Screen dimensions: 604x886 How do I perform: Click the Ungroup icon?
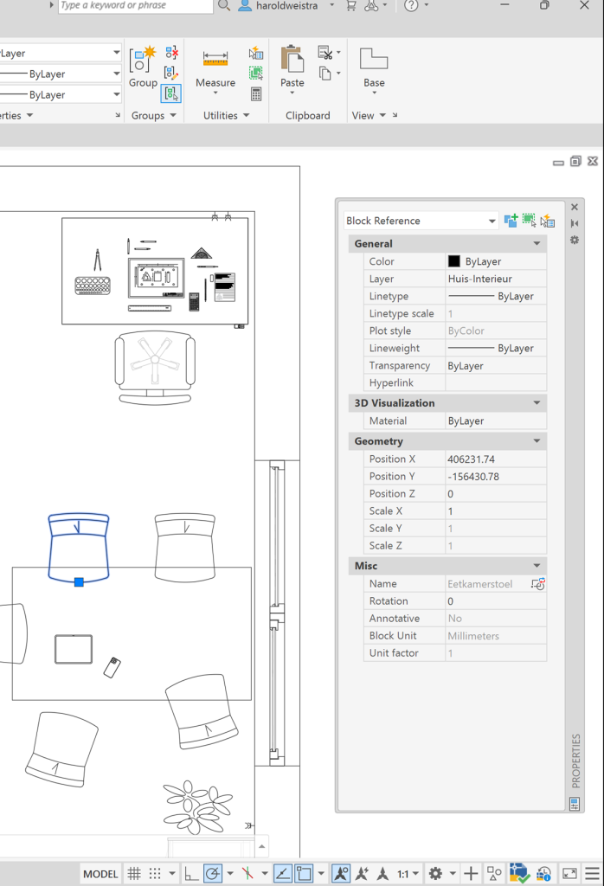(171, 53)
